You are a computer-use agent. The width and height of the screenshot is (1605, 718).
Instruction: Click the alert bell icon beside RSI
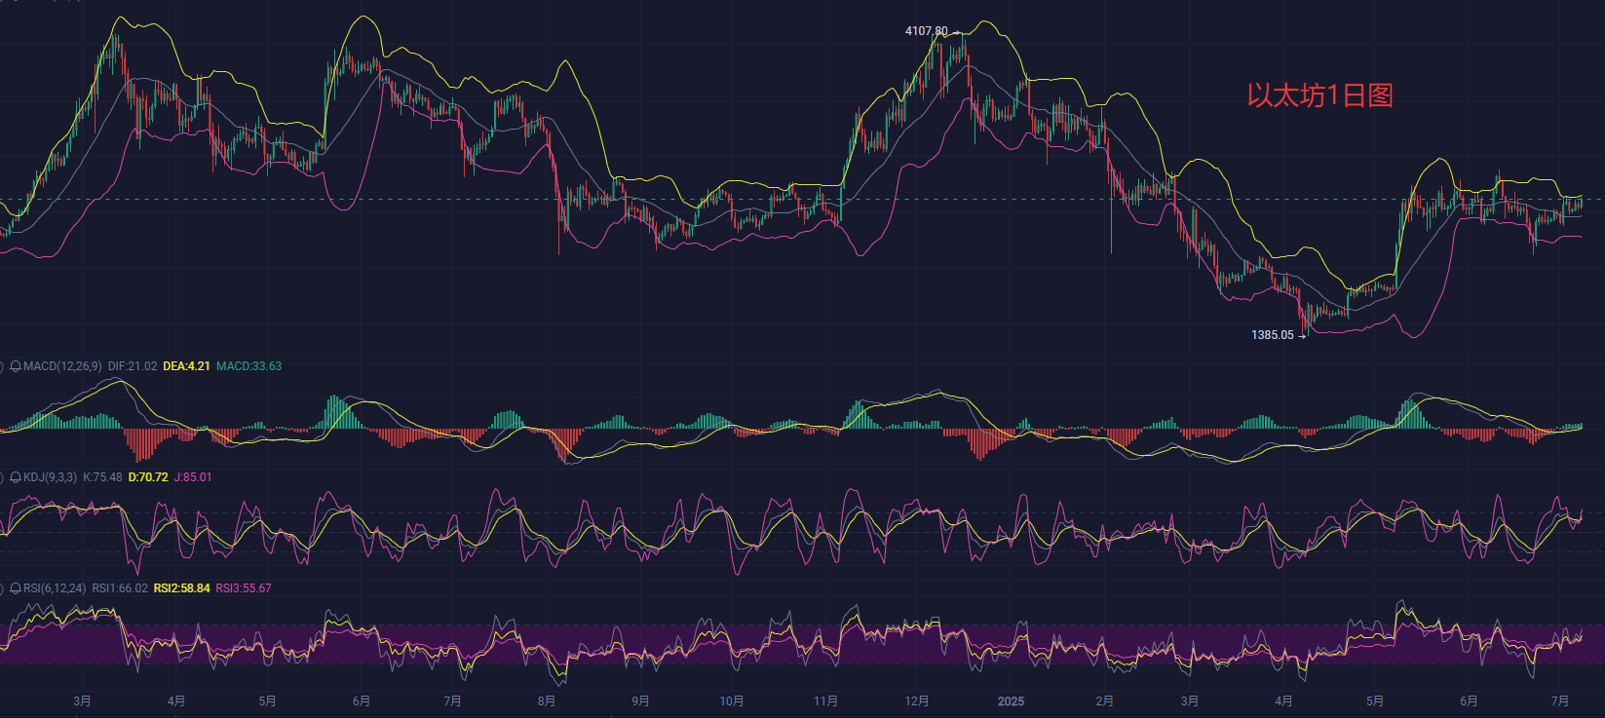(x=16, y=588)
